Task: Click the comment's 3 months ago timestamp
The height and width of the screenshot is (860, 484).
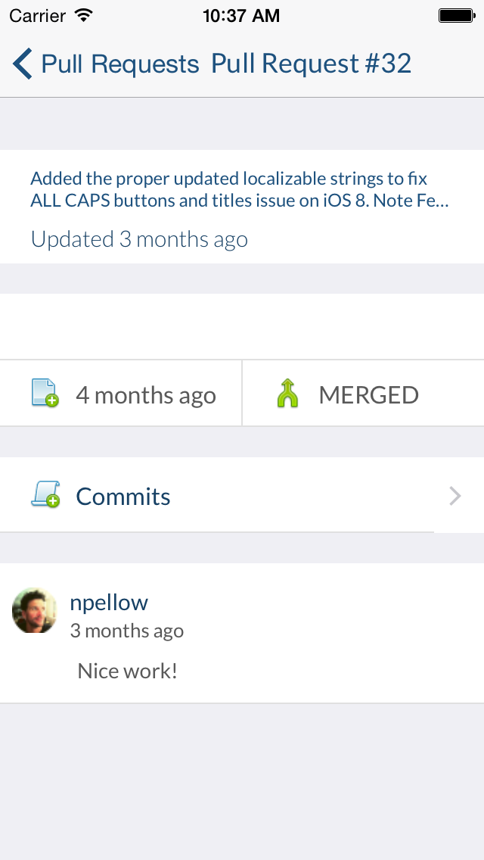Action: point(127,631)
